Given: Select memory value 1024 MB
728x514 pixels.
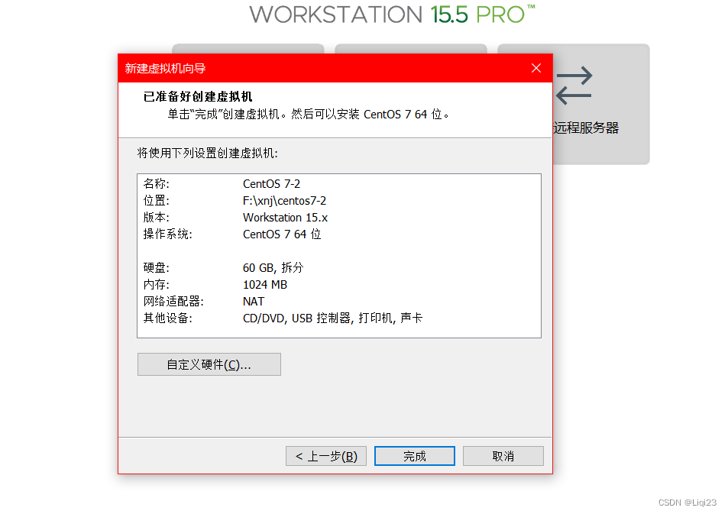Looking at the screenshot, I should coord(265,285).
